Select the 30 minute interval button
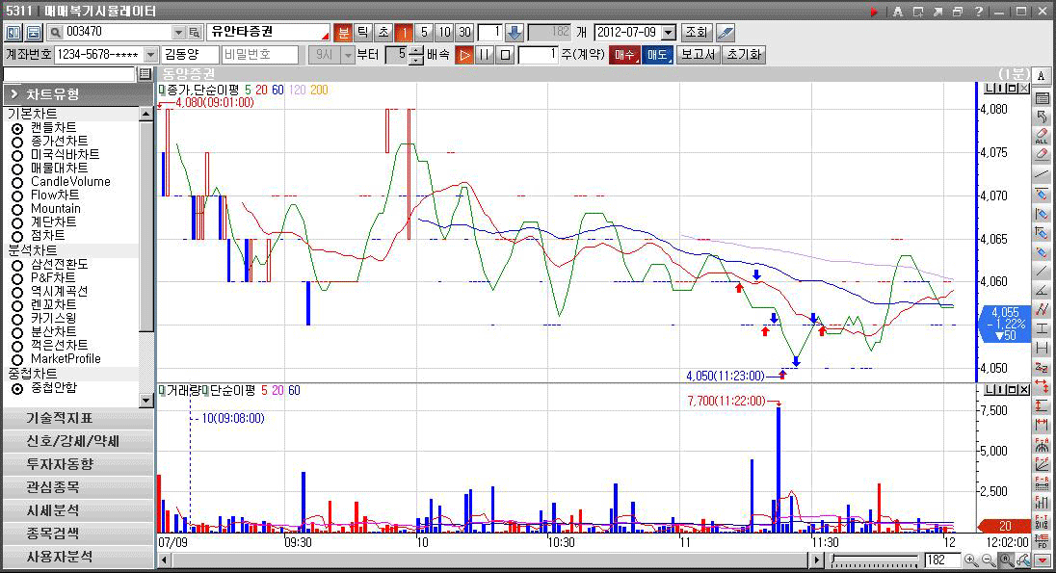1056x573 pixels. coord(464,33)
